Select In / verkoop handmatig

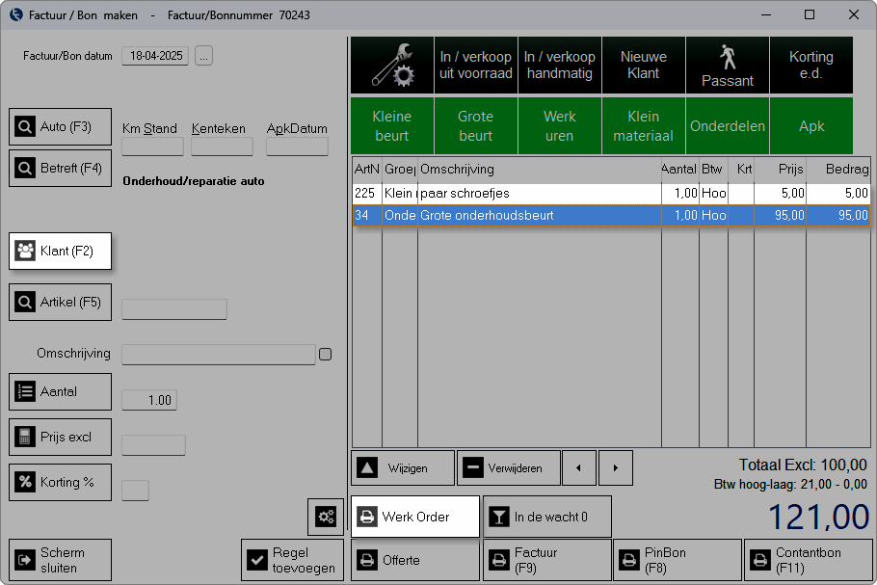pos(559,65)
